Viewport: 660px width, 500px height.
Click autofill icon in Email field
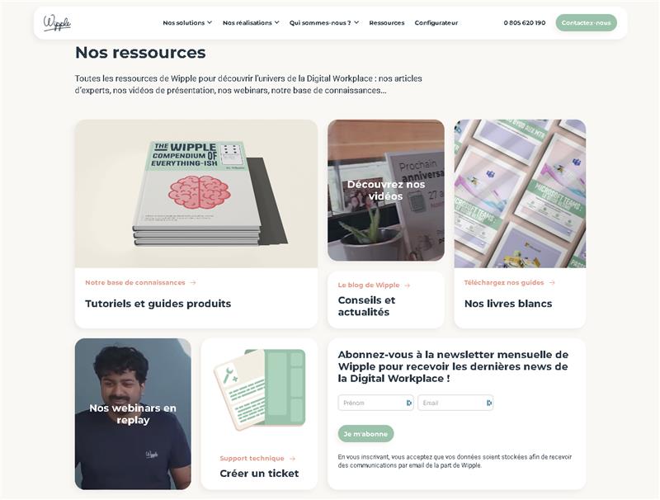click(488, 403)
